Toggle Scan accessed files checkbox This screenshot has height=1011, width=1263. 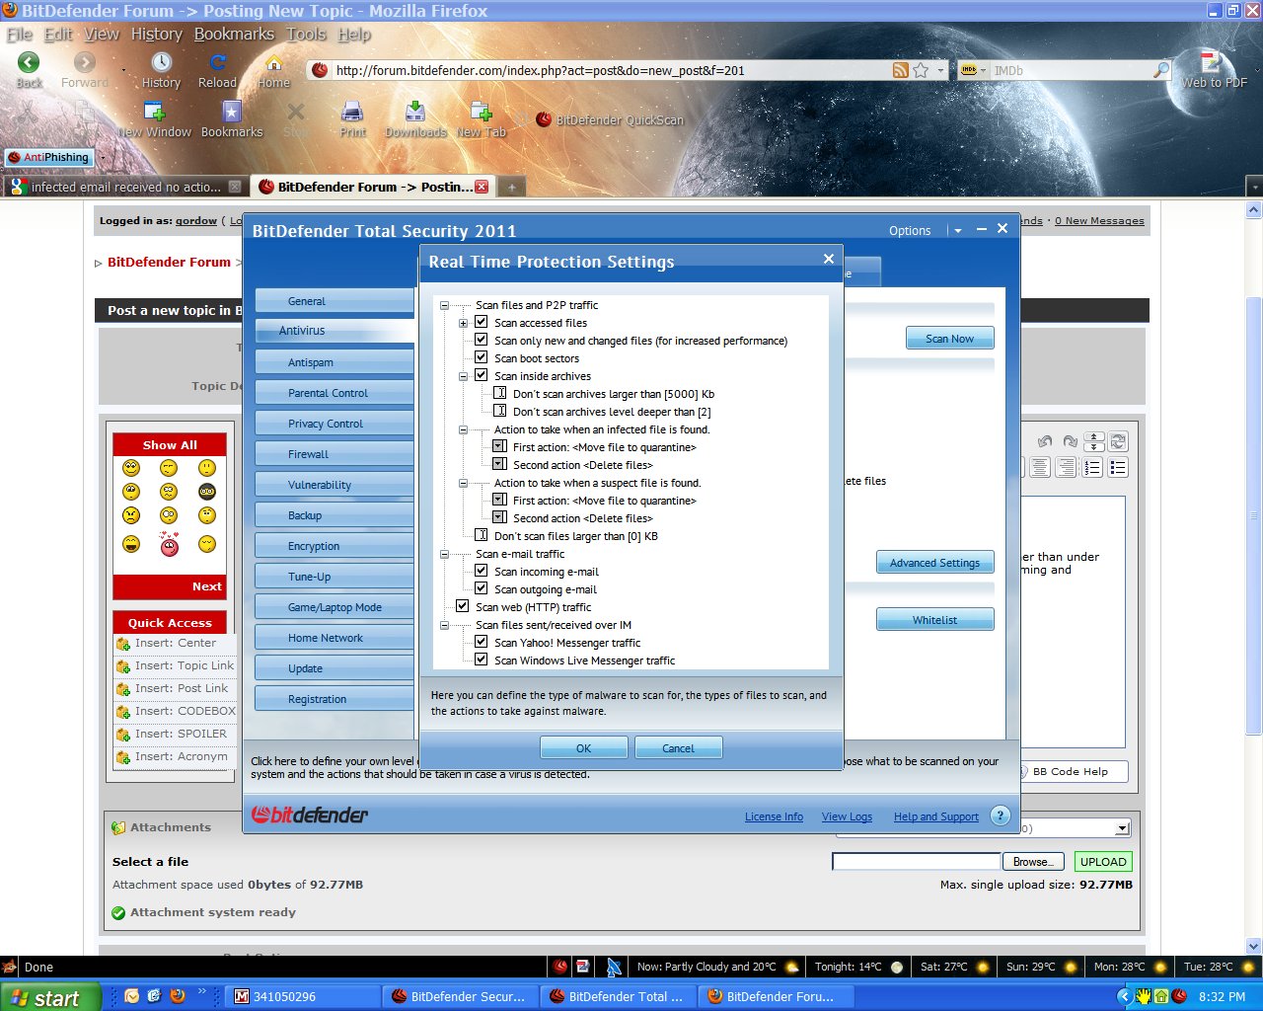coord(482,322)
